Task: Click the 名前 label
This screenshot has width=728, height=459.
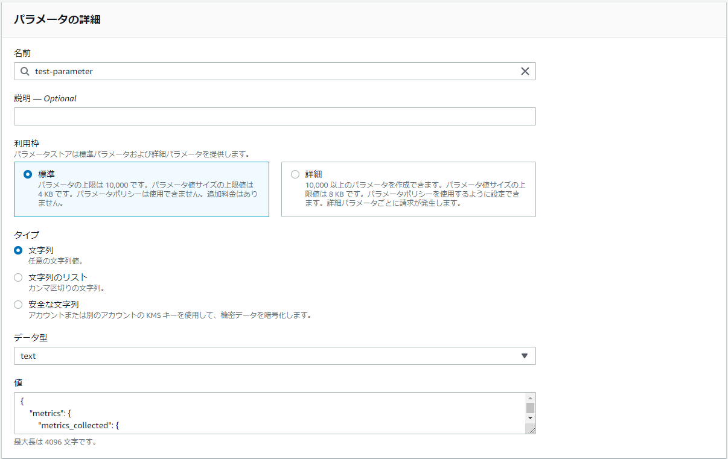Action: (22, 53)
